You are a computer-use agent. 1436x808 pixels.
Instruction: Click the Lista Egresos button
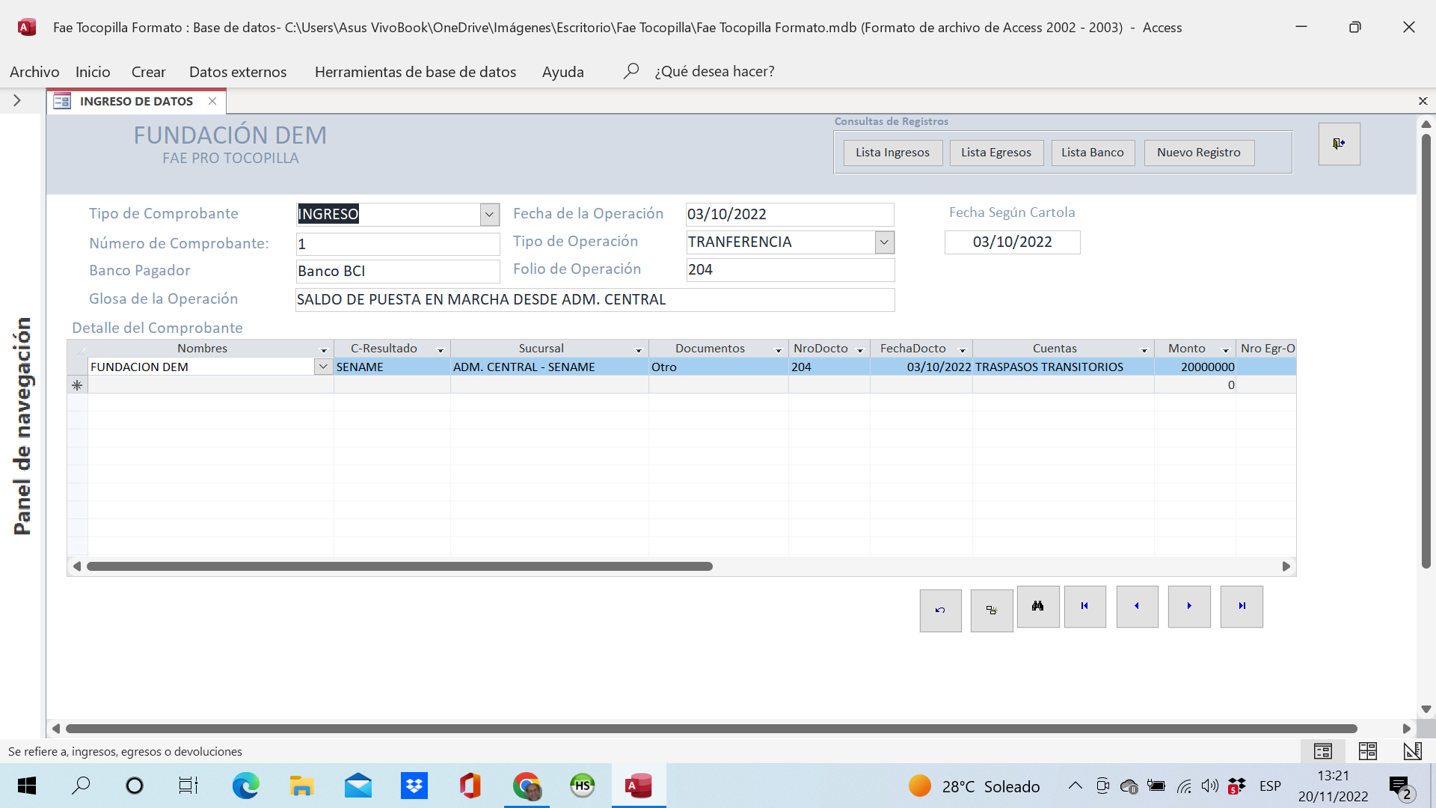tap(996, 153)
